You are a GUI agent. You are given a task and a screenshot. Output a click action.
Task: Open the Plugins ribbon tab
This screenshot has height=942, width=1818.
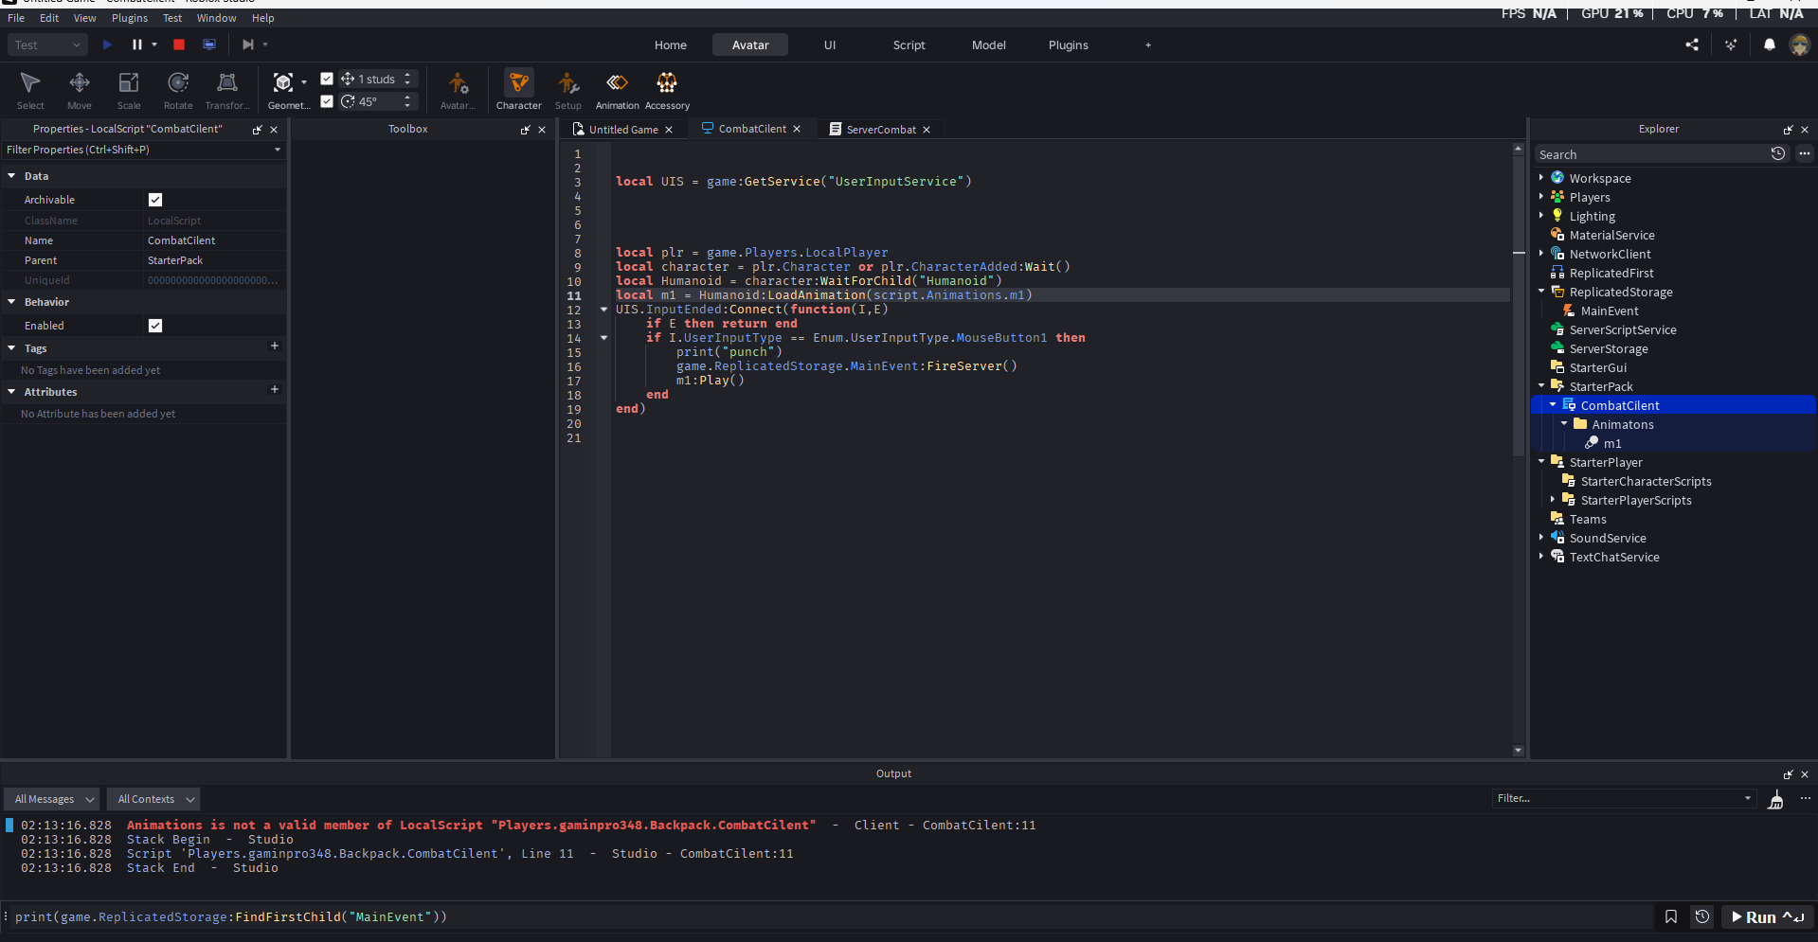(1068, 45)
